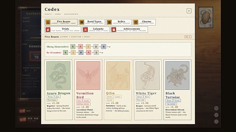Click the tan earth glyph in Sheng row
Image resolution: width=236 pixels, height=132 pixels.
tap(88, 47)
